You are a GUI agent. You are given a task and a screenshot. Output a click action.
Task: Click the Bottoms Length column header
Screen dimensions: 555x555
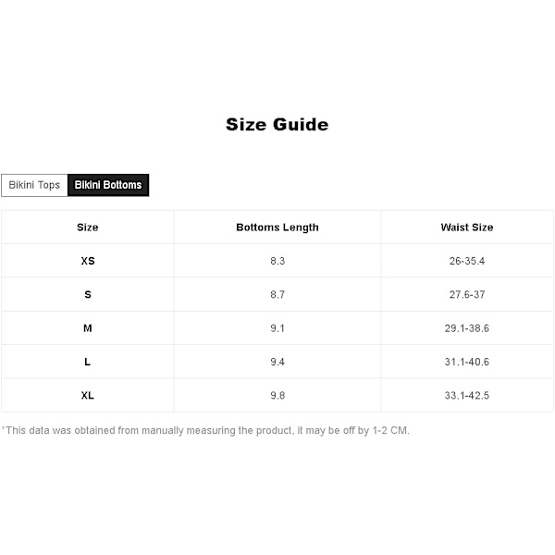point(277,228)
